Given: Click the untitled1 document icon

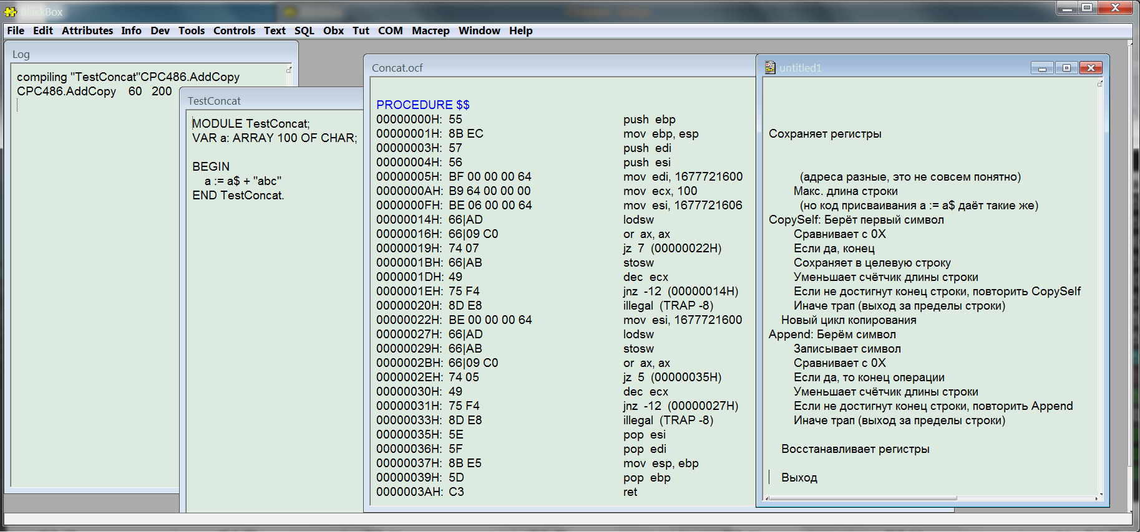Looking at the screenshot, I should pyautogui.click(x=770, y=68).
